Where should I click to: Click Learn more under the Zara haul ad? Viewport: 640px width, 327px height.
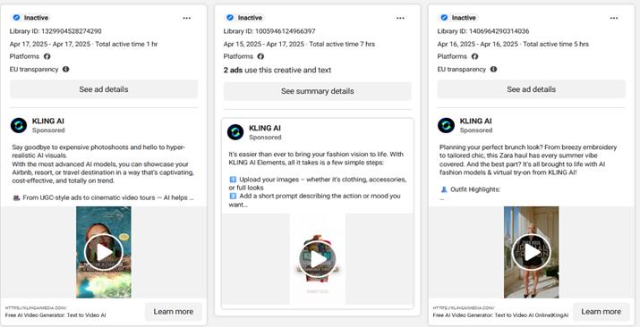click(x=602, y=312)
